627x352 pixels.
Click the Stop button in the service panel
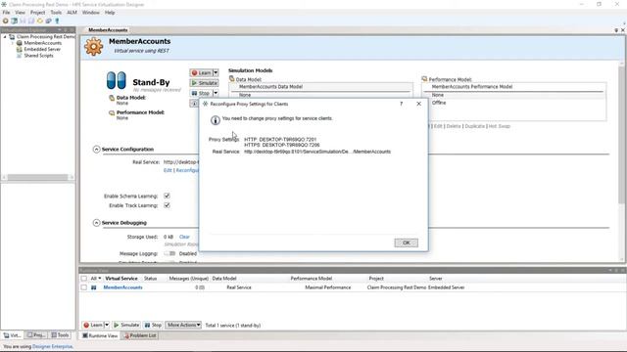[201, 93]
